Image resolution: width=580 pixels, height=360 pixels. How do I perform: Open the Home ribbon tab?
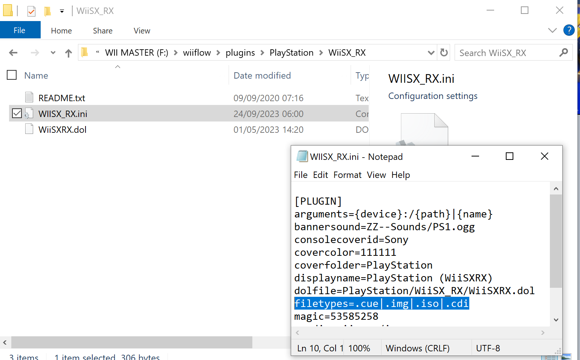pyautogui.click(x=61, y=31)
